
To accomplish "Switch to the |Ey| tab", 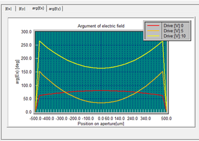I will [22, 9].
